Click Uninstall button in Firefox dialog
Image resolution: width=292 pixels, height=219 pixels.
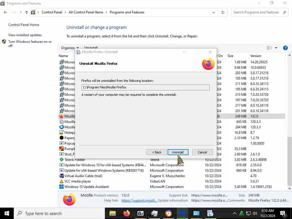pyautogui.click(x=178, y=152)
